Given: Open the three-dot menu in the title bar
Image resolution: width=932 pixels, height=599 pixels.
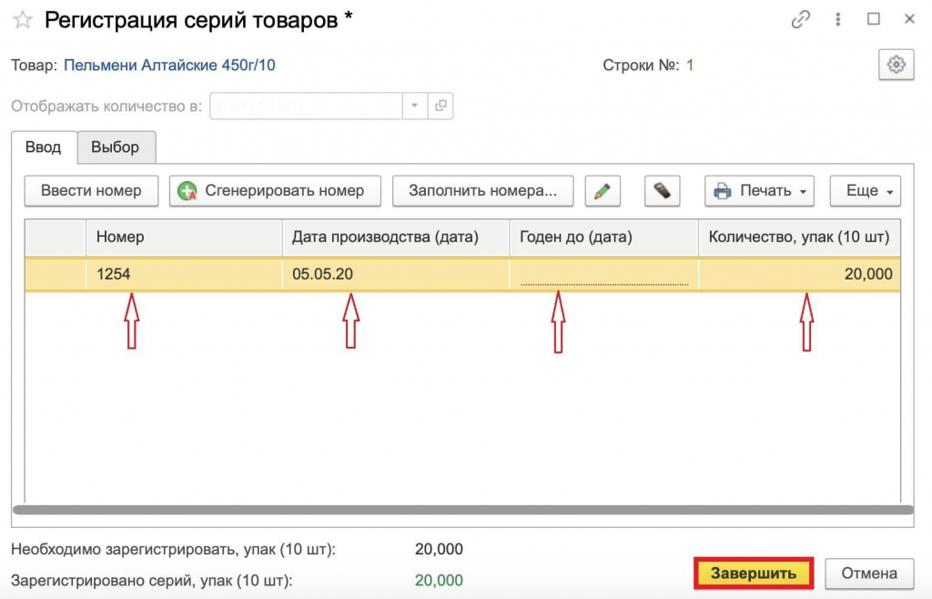Looking at the screenshot, I should click(x=838, y=20).
